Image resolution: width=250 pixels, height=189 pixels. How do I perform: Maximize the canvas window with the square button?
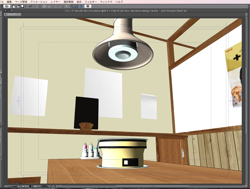12,11
